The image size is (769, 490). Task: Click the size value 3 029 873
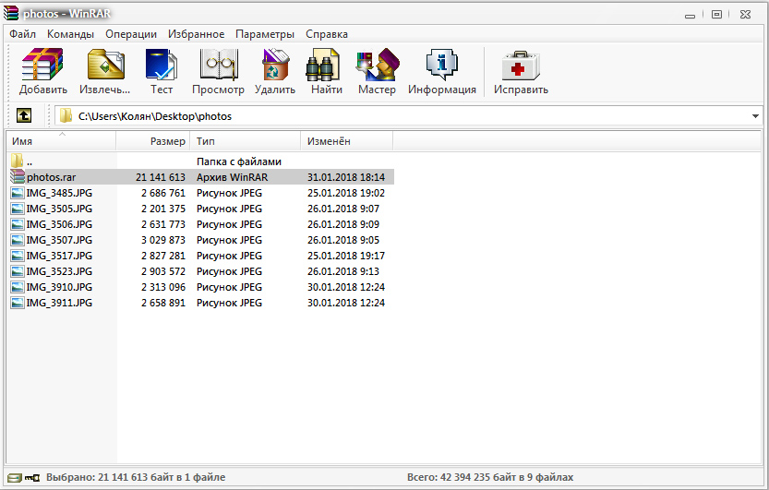[163, 240]
